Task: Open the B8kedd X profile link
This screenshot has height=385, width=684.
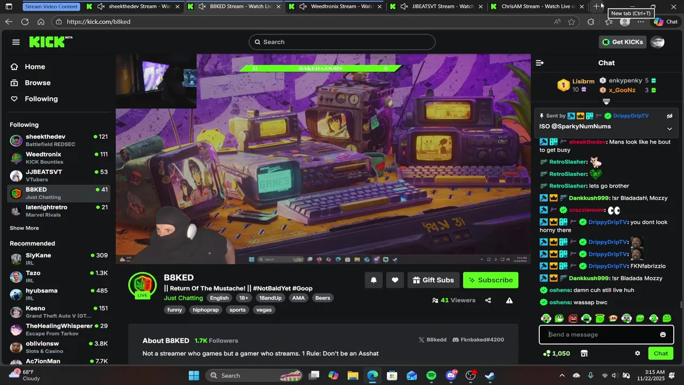Action: click(x=432, y=340)
